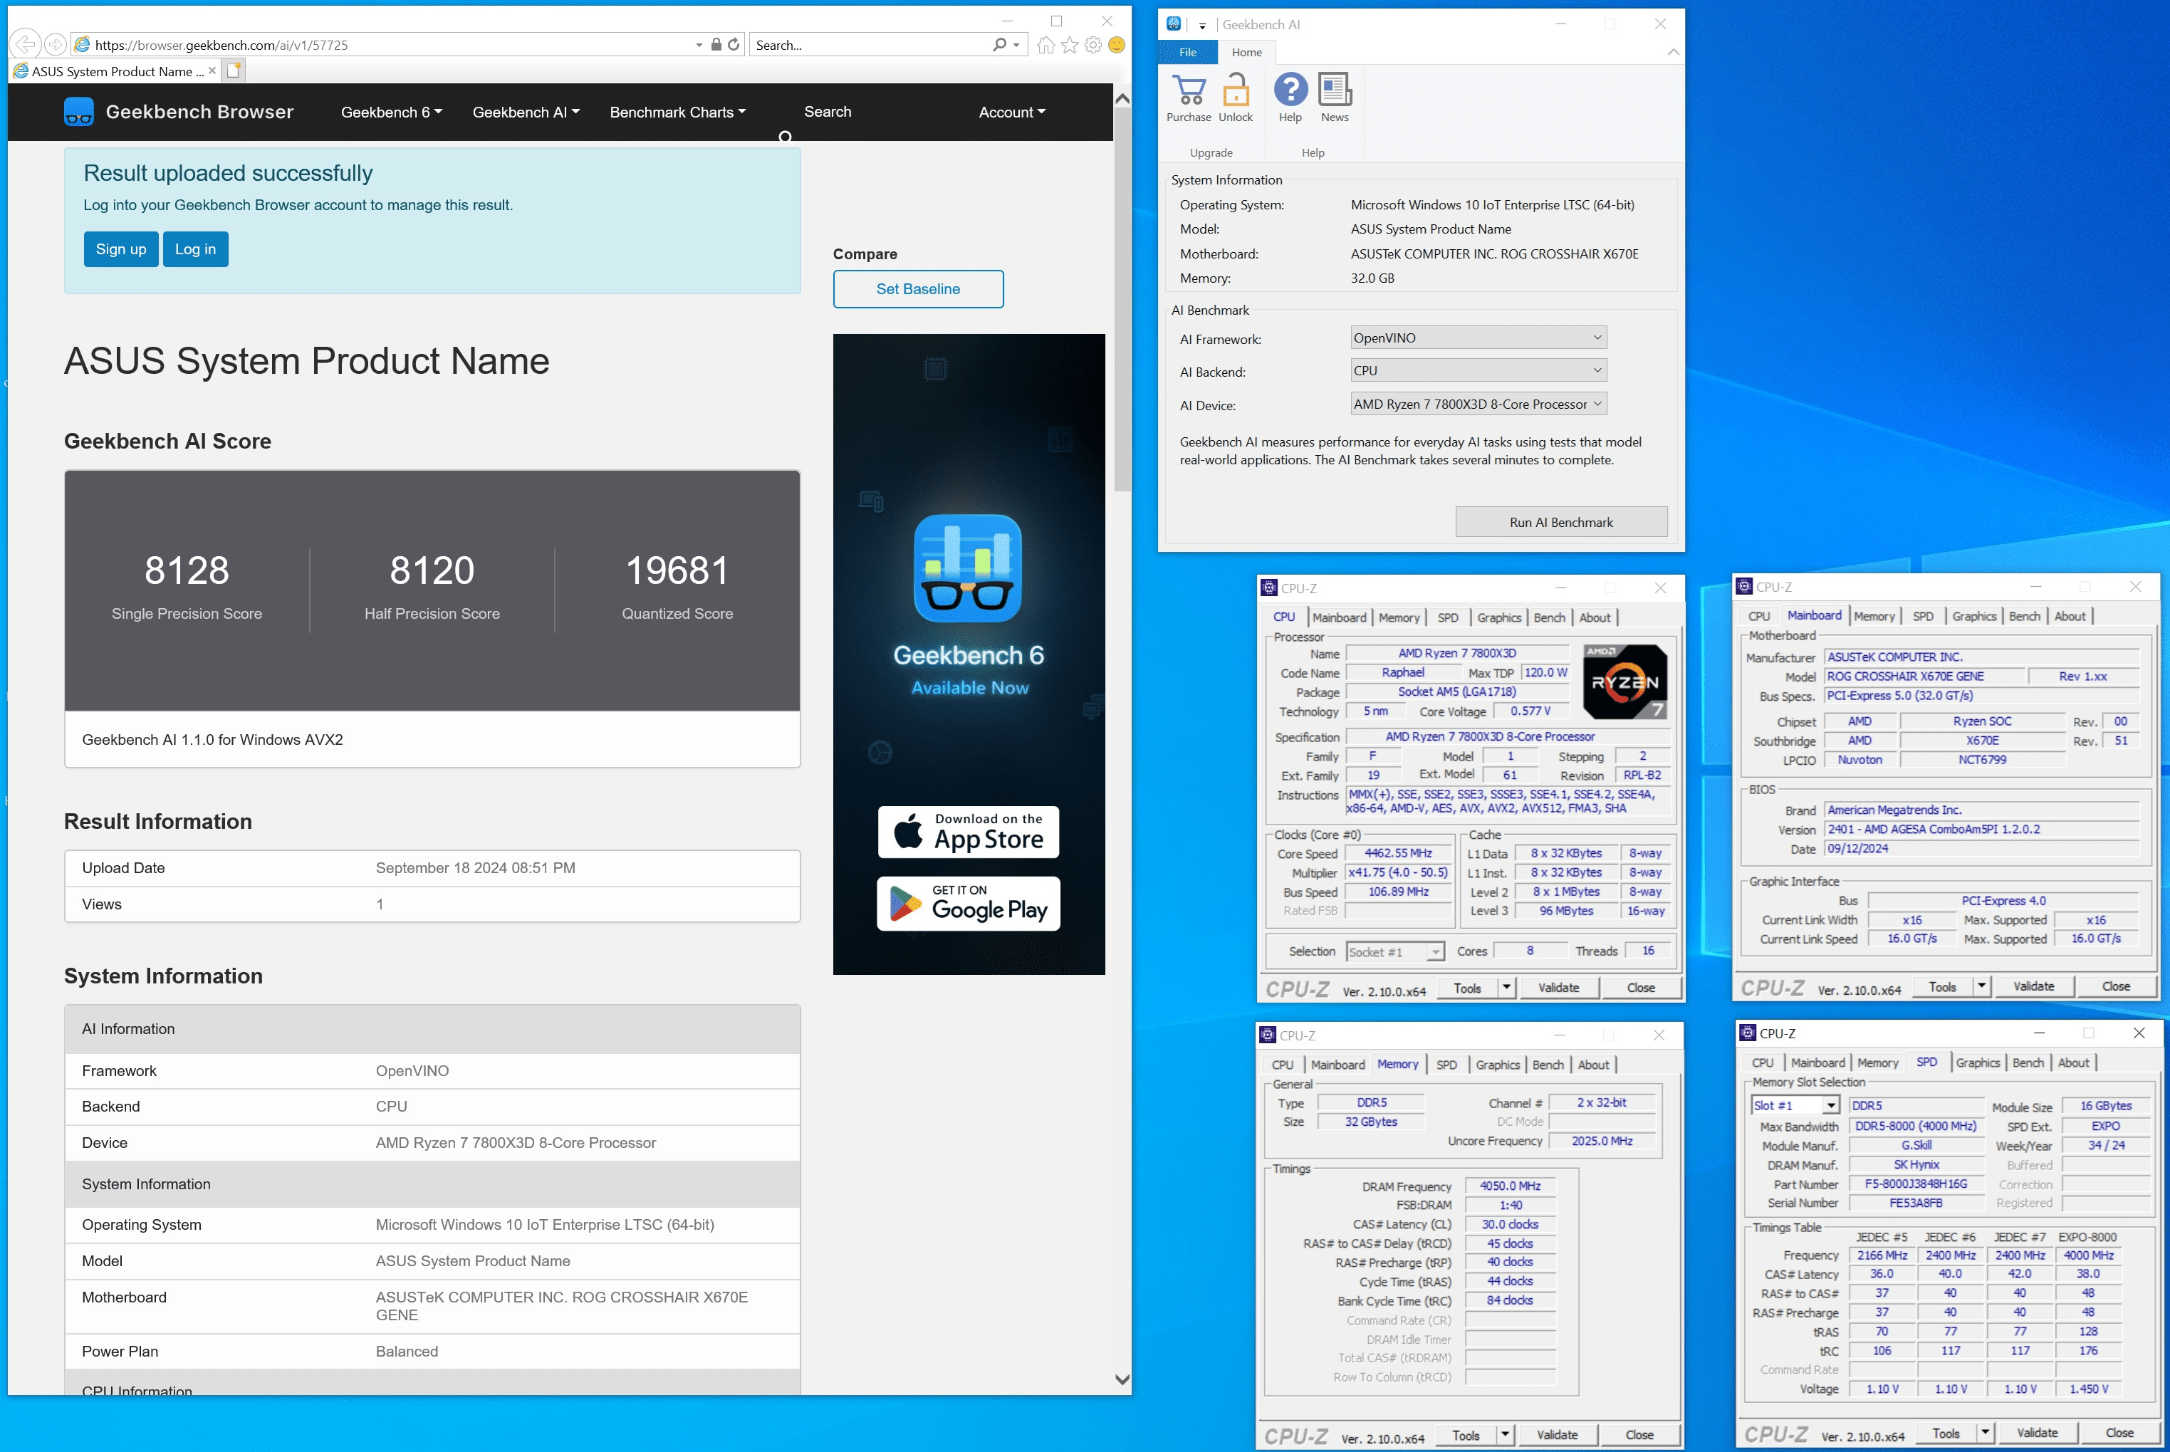Click Geekbench AI window title icon
The image size is (2170, 1452).
(x=1174, y=24)
